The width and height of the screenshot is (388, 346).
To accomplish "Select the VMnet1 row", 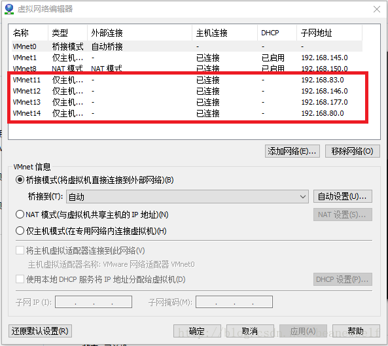I will [x=187, y=58].
